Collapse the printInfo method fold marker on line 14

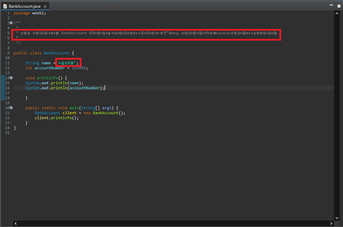tap(11, 78)
